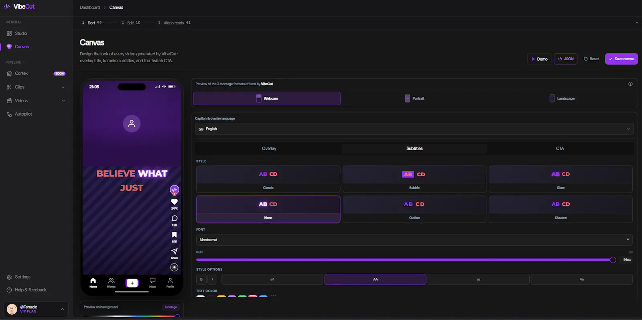This screenshot has height=320, width=642.
Task: Switch to the CTA tab
Action: pyautogui.click(x=560, y=149)
